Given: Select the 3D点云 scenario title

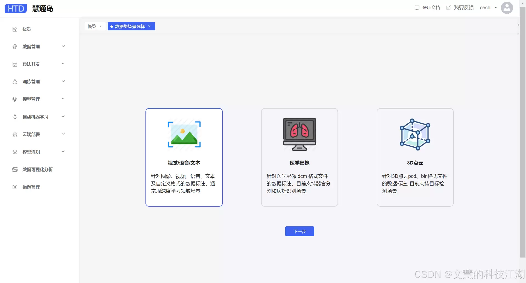Looking at the screenshot, I should pos(415,163).
